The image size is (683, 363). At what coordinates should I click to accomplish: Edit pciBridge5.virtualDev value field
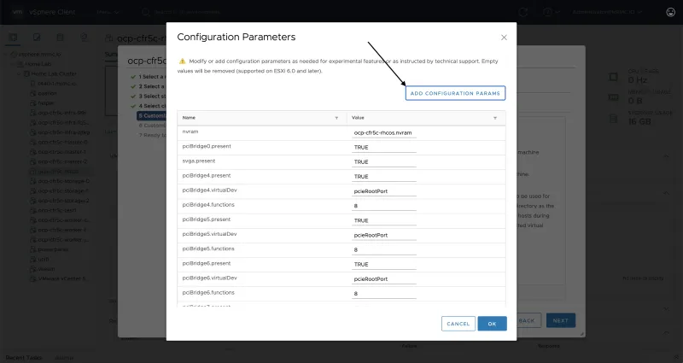[383, 236]
